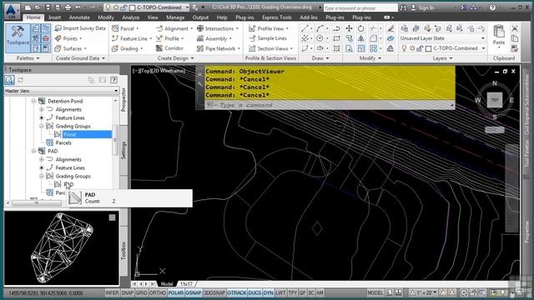Screen dimensions: 534x300
Task: Click the [Top] view control label
Action: tap(145, 71)
